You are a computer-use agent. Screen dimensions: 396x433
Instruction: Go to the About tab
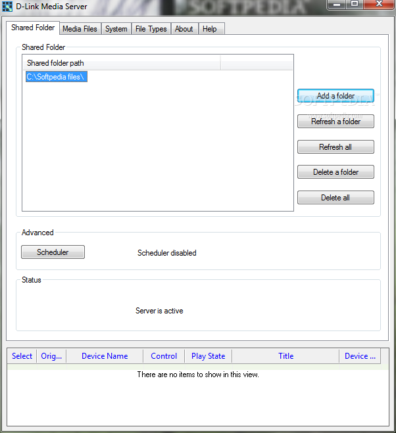click(x=184, y=29)
